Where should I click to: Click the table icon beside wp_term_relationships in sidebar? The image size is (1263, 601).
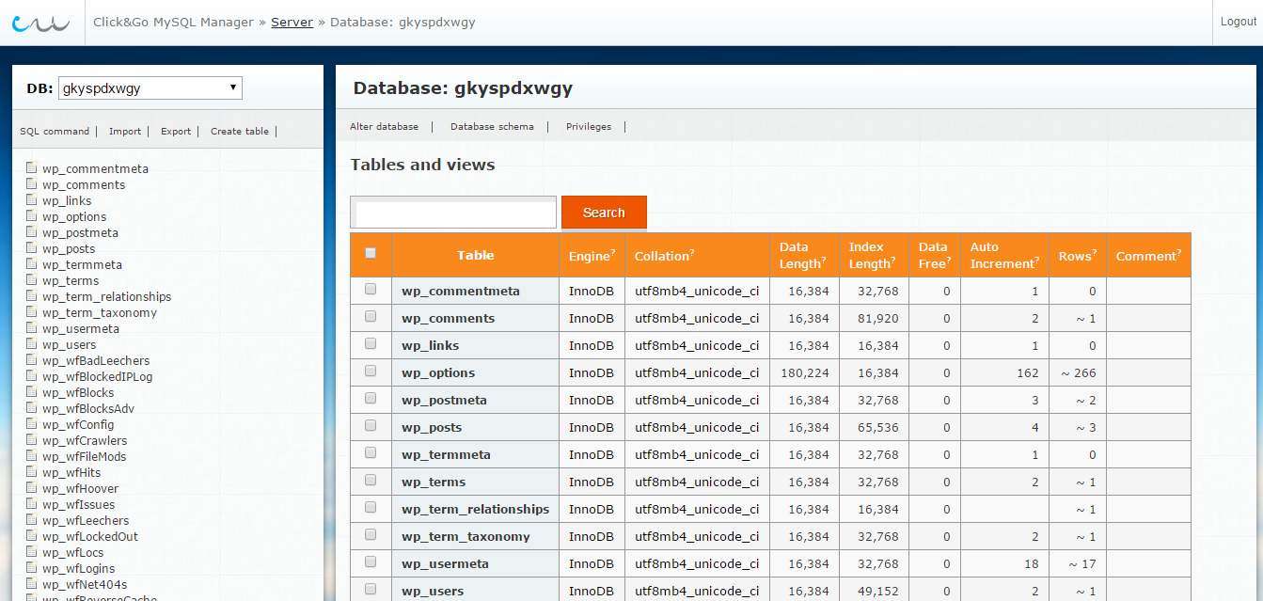[32, 296]
